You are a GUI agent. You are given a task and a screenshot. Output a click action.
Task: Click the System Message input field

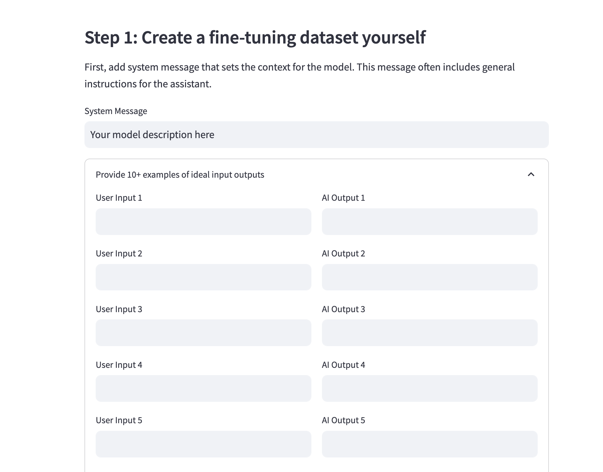pyautogui.click(x=316, y=134)
